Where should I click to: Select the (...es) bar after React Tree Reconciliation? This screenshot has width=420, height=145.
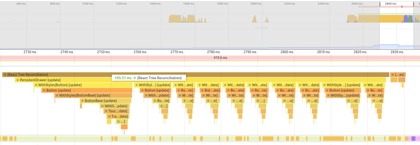[398, 75]
